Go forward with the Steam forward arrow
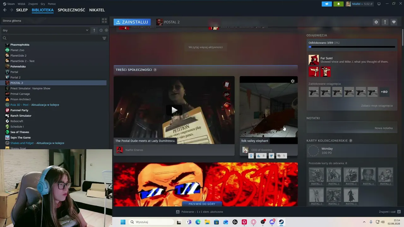 tap(11, 10)
